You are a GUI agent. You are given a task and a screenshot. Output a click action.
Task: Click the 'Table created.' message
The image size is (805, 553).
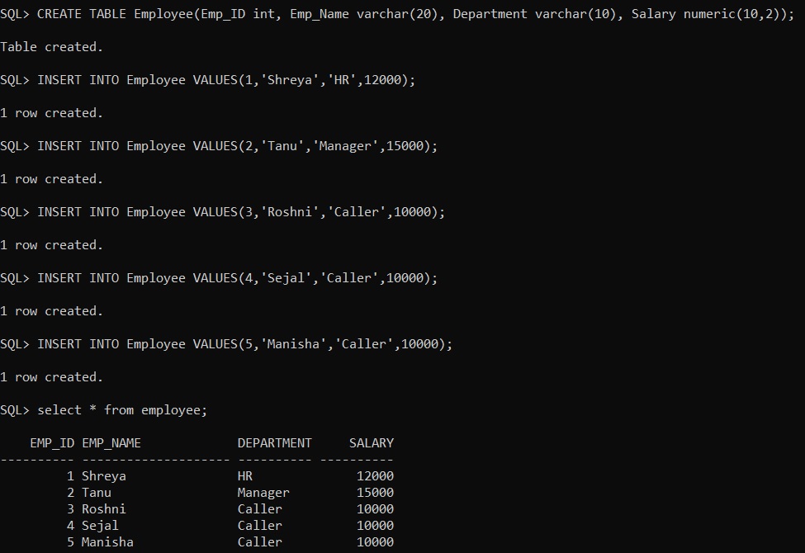pyautogui.click(x=51, y=47)
